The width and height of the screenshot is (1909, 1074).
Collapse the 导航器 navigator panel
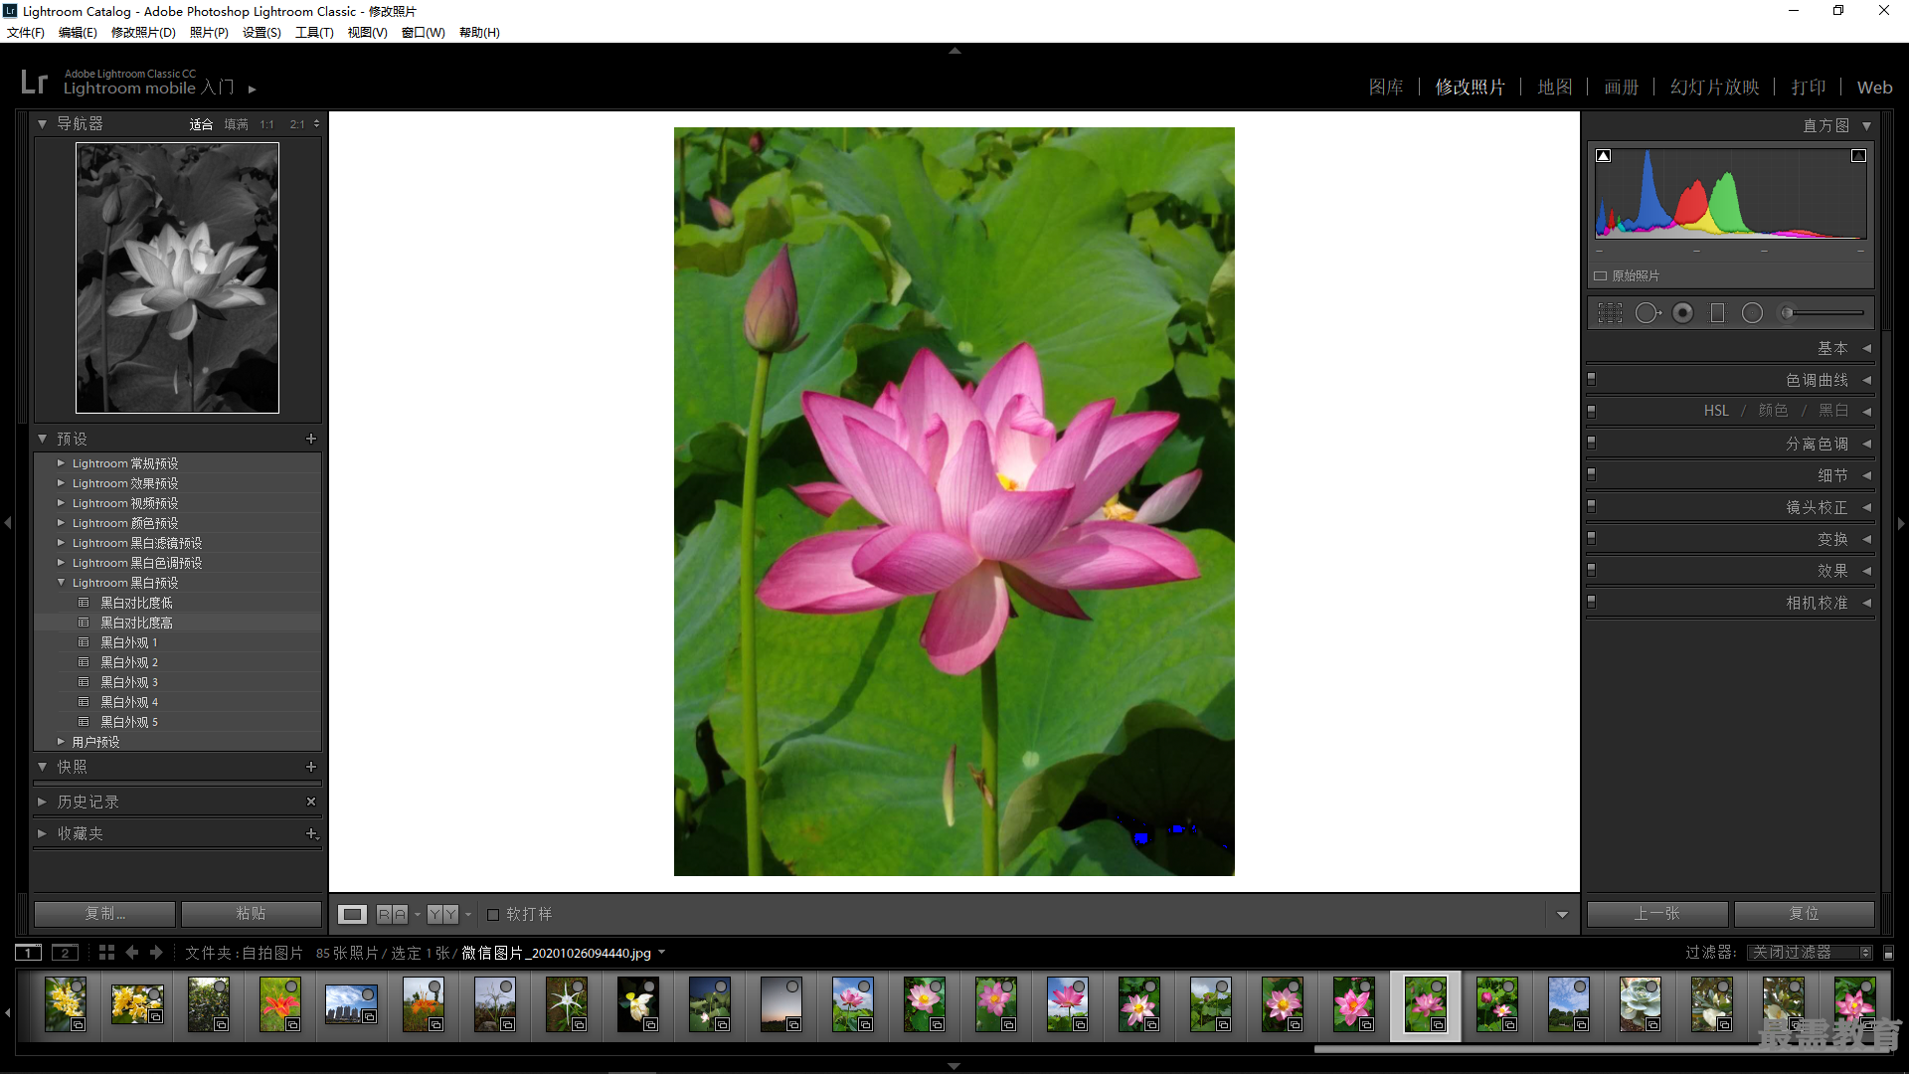point(43,123)
